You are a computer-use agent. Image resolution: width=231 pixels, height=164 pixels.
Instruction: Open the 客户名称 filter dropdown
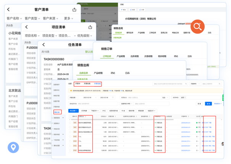click(x=14, y=18)
